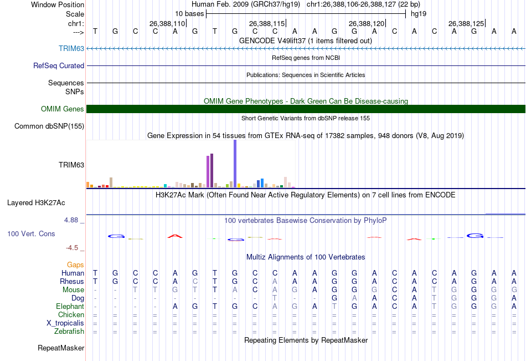Click the 26,388,125 ruler label

(466, 23)
